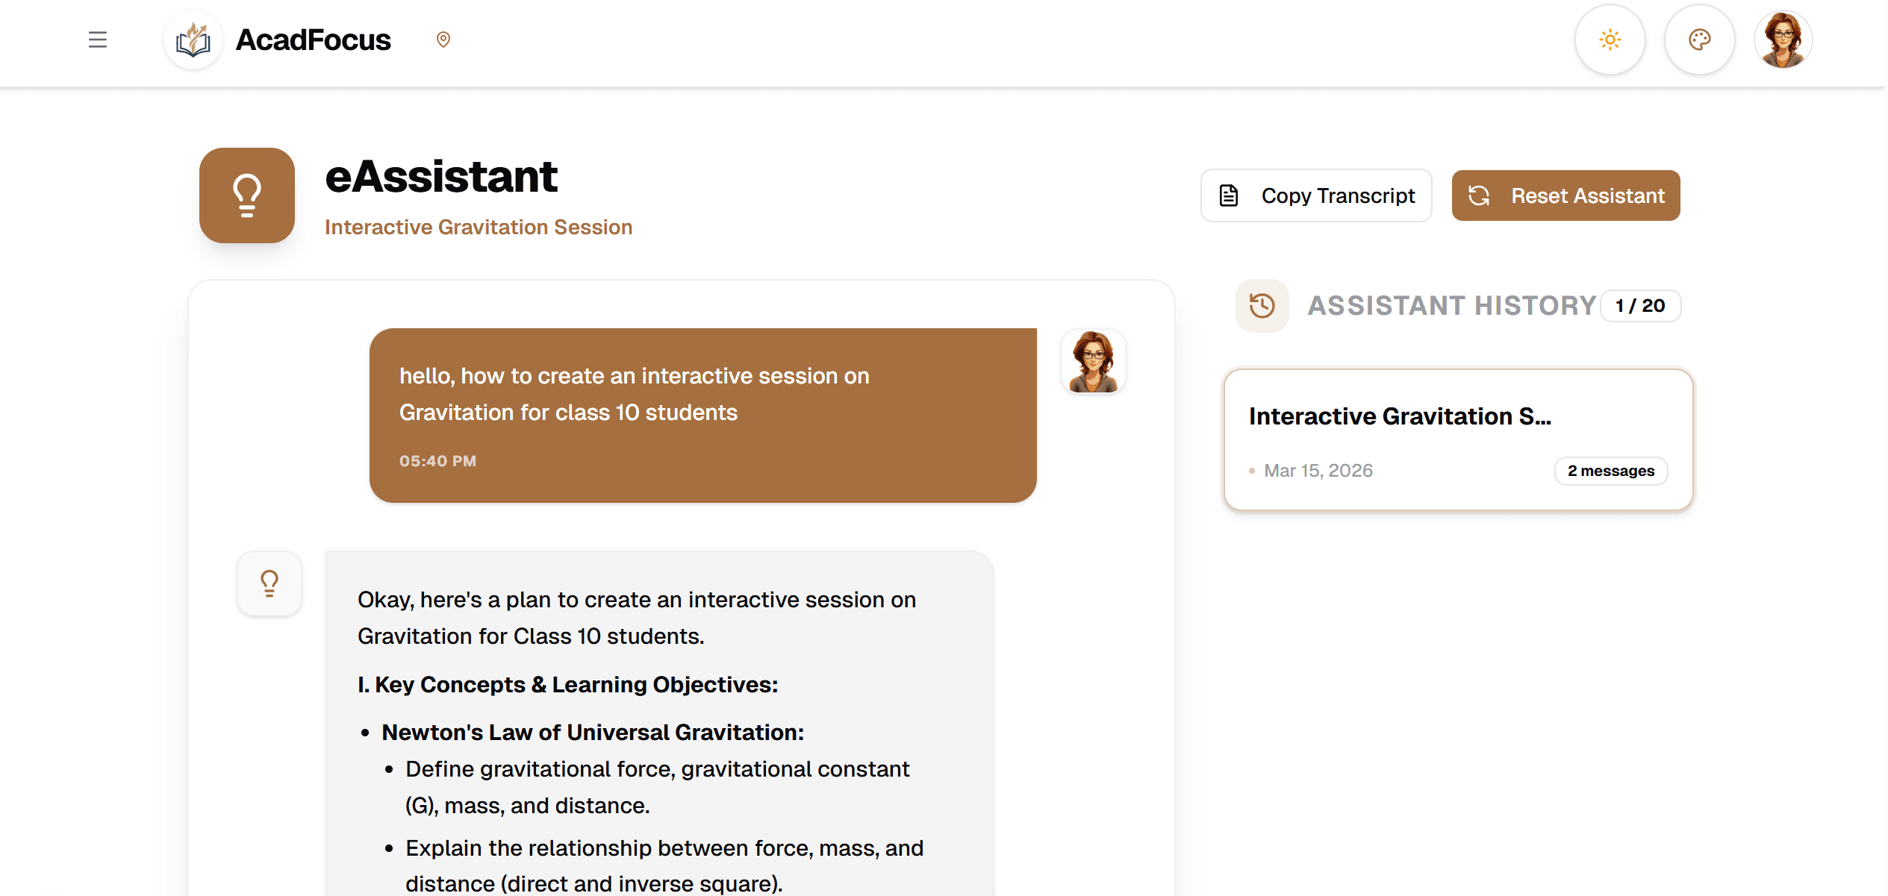Click the lightbulb icon beside the assistant reply
Screen dimensions: 1888x896
point(269,583)
